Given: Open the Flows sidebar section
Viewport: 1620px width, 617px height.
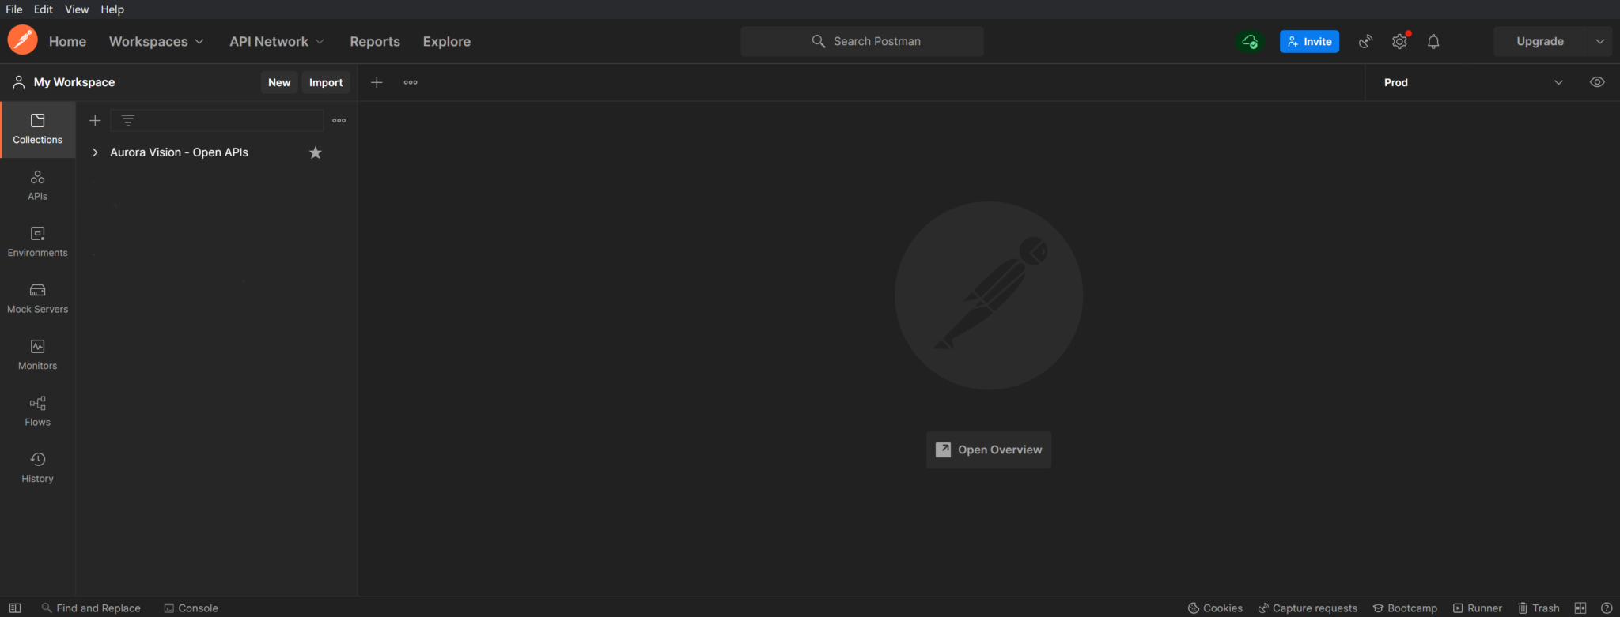Looking at the screenshot, I should tap(37, 412).
